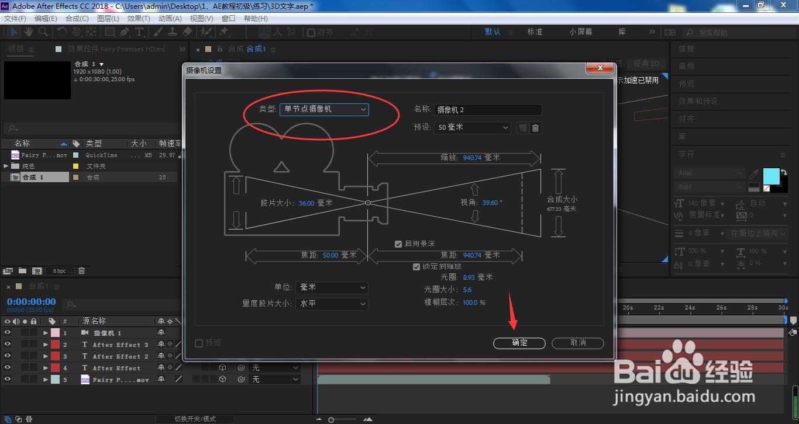Select the Puppet Pin tool
This screenshot has height=424, width=799.
(224, 32)
